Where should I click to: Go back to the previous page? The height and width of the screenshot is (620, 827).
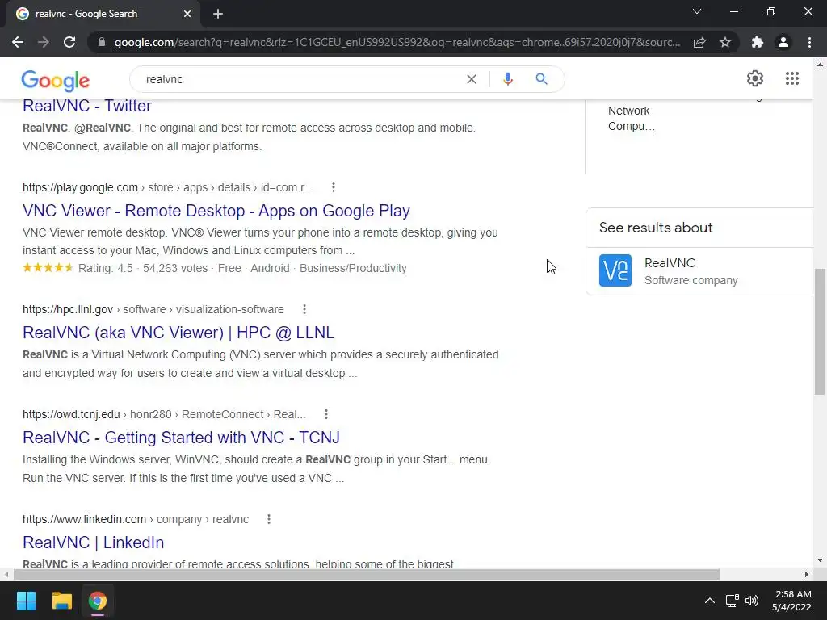[x=18, y=42]
